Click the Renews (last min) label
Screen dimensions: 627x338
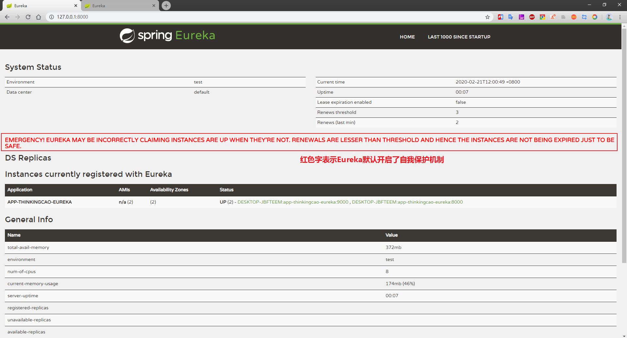tap(336, 122)
